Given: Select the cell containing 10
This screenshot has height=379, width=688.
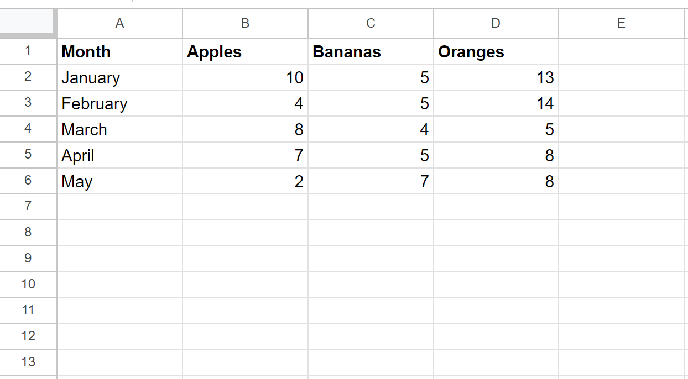Looking at the screenshot, I should [245, 77].
